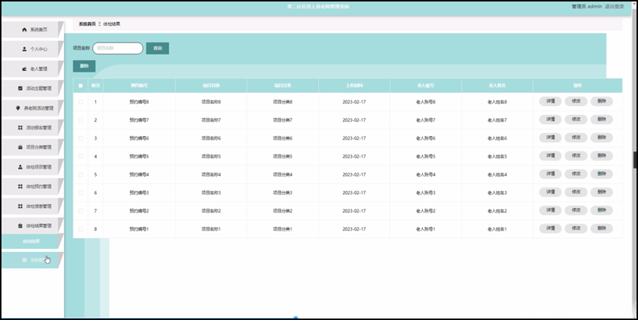Click the cell 老人姓名6
The image size is (638, 320).
[497, 138]
